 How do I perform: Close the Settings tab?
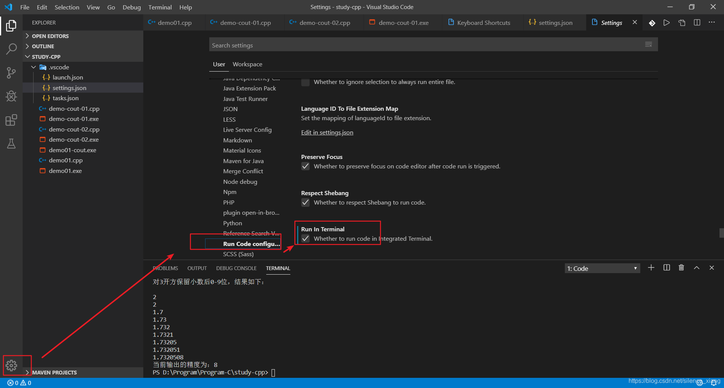635,23
